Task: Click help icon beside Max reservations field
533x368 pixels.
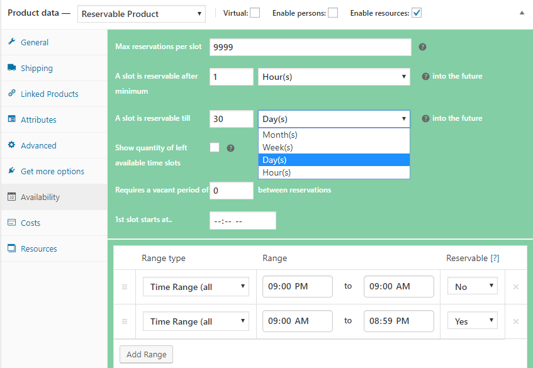Action: coord(423,47)
